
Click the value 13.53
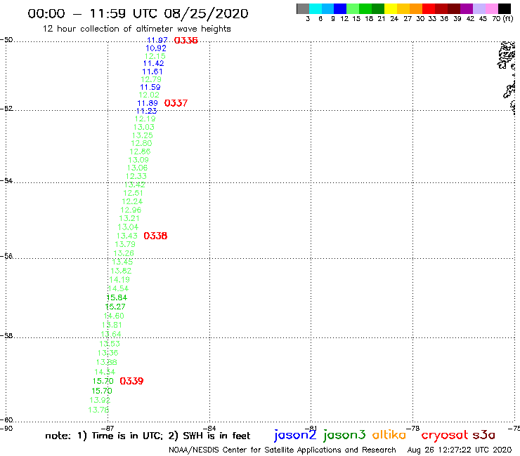pos(110,344)
